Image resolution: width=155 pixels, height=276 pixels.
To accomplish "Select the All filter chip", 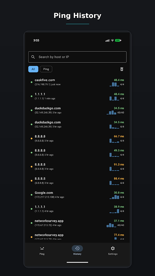I will [x=33, y=69].
